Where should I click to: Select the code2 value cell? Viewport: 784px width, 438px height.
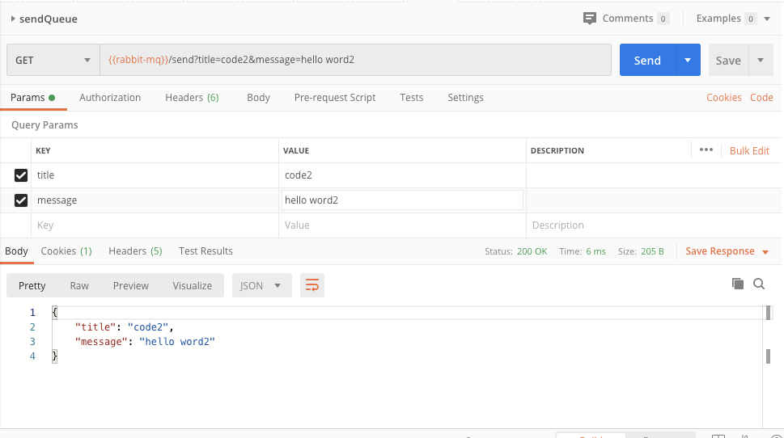click(402, 175)
